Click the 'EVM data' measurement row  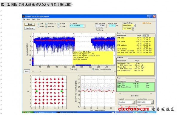pyautogui.click(x=135, y=42)
